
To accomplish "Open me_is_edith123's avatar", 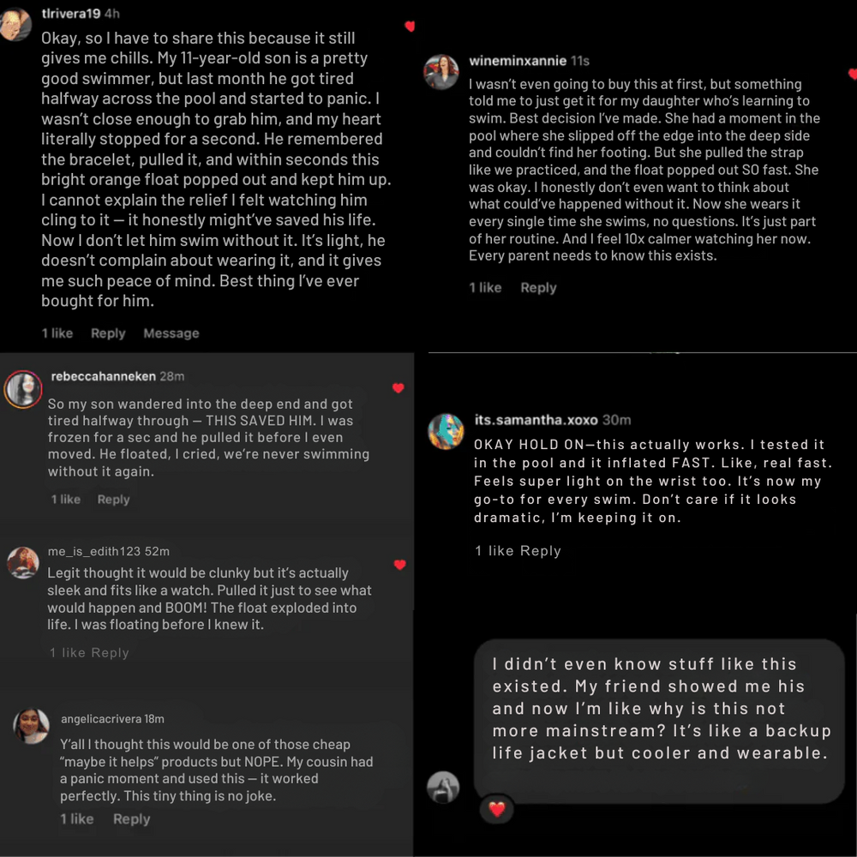I will [23, 562].
